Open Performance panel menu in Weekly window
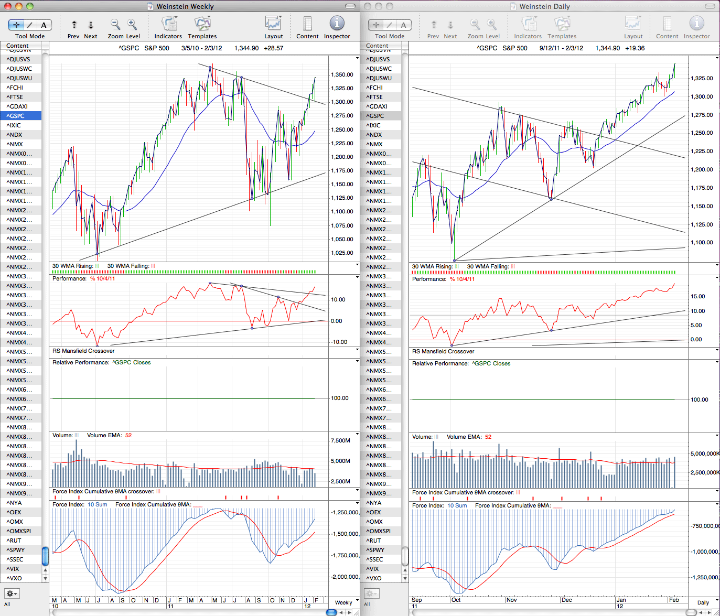Viewport: 720px width, 616px height. pyautogui.click(x=357, y=277)
